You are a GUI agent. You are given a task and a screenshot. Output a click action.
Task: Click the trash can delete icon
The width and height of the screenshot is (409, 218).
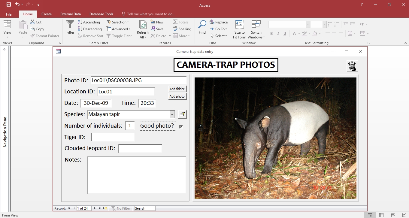[352, 66]
